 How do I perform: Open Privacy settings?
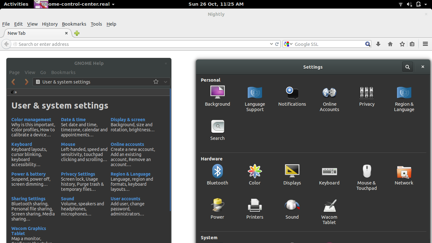[x=367, y=95]
